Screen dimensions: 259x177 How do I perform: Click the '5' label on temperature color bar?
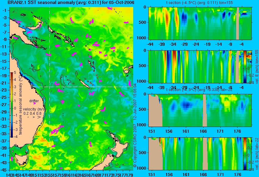click(x=15, y=72)
